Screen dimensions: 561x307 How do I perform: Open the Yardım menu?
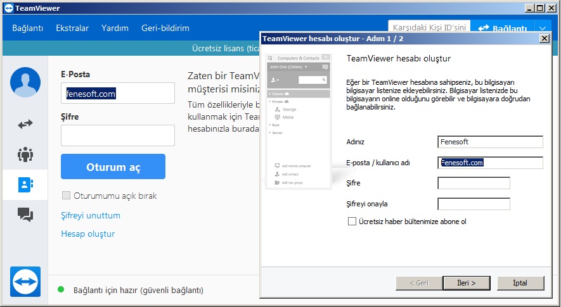[x=115, y=28]
